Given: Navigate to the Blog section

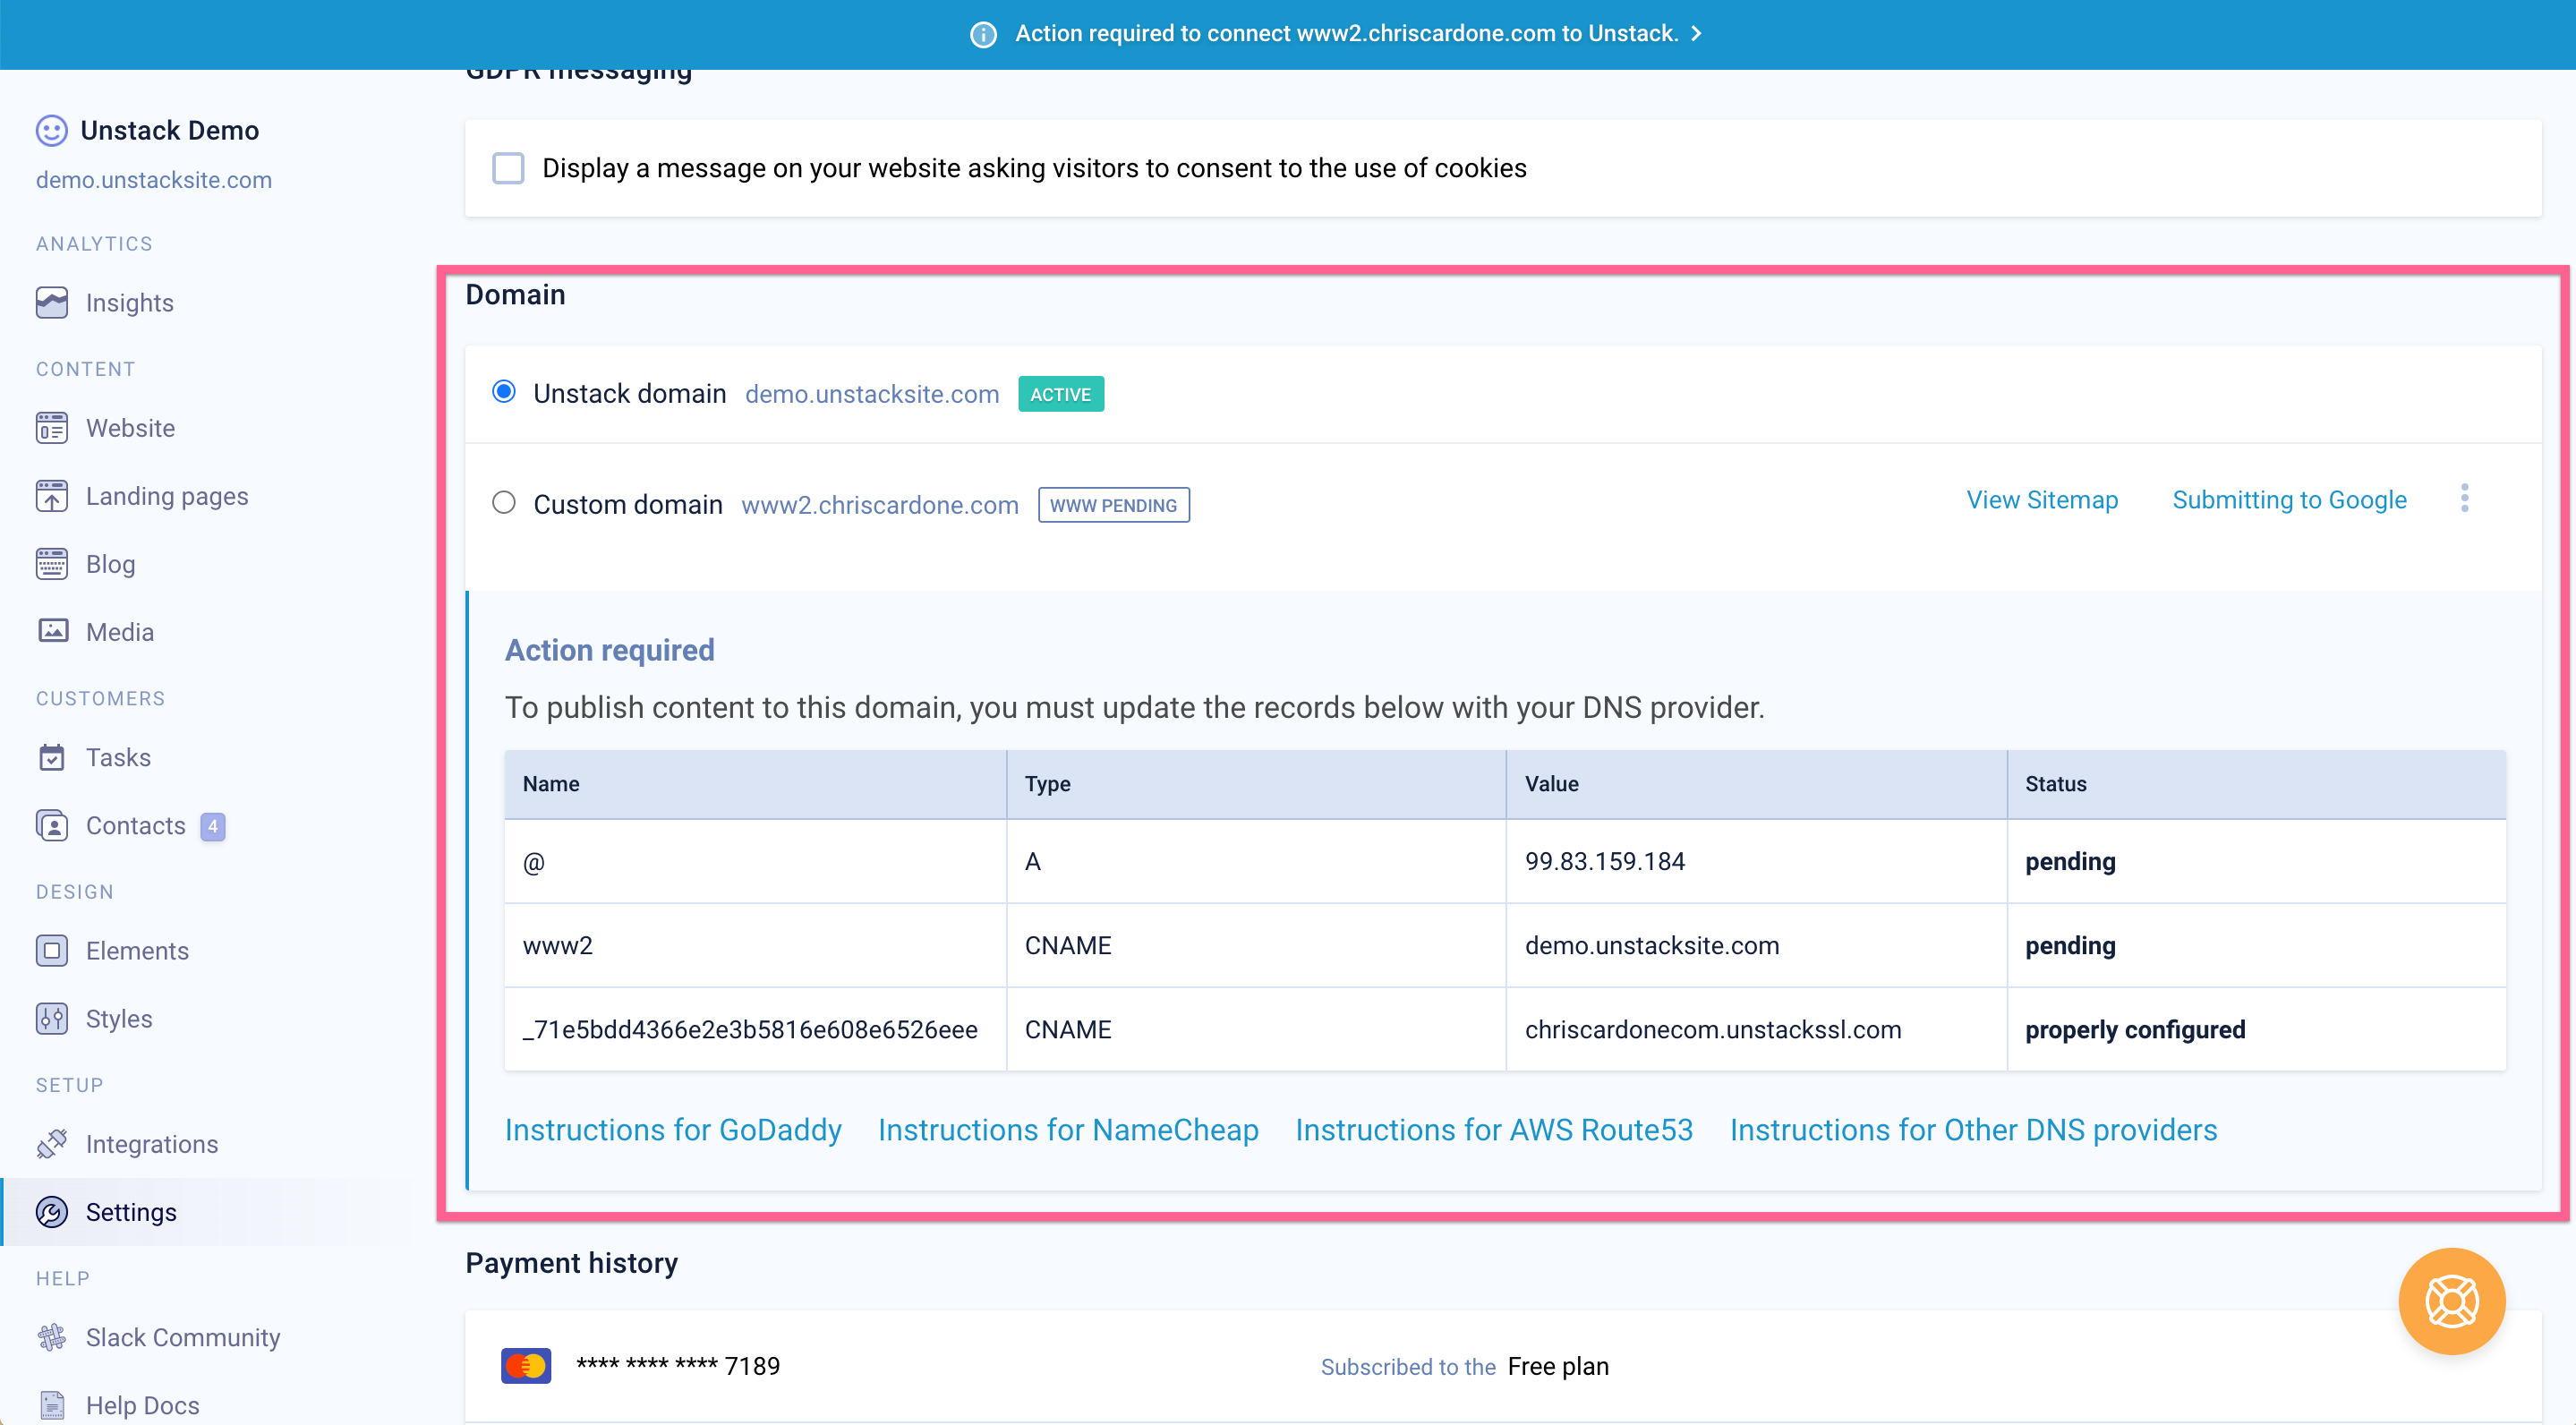Looking at the screenshot, I should point(110,564).
